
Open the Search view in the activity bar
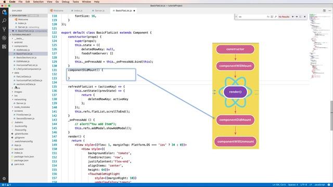[x=4, y=21]
